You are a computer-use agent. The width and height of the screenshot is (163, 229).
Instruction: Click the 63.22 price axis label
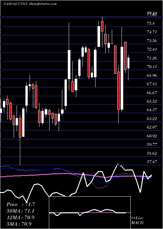(152, 119)
